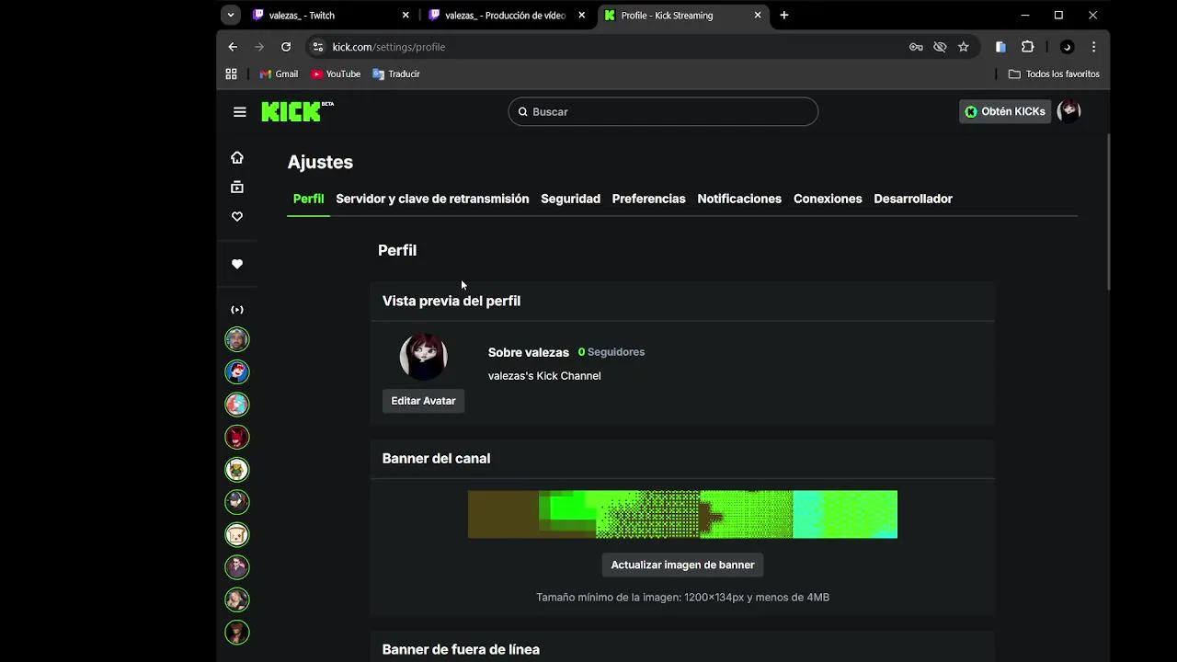Click the live broadcast signal sidebar icon
Screen dimensions: 1177x662
coord(237,310)
